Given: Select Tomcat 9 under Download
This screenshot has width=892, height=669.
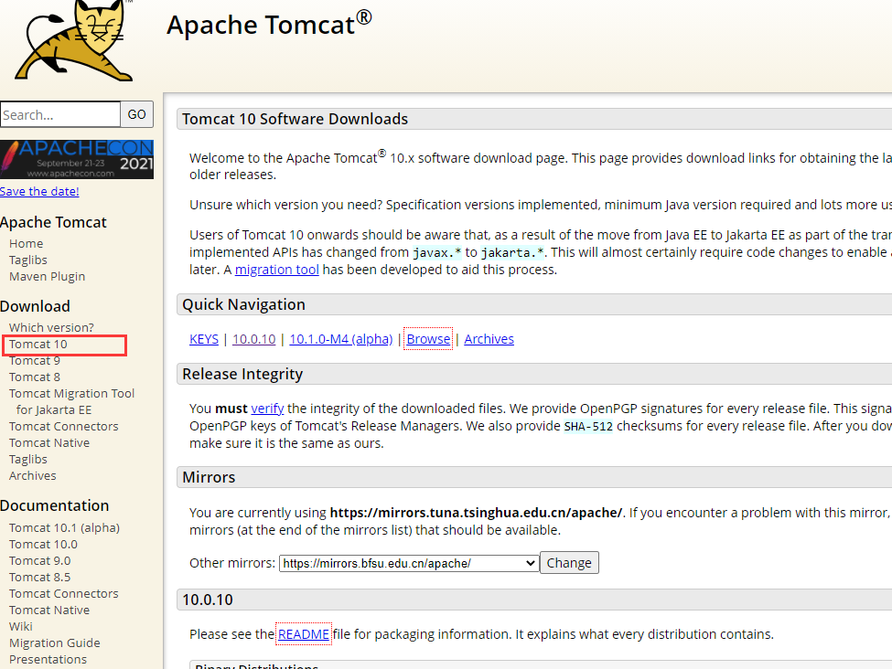Looking at the screenshot, I should point(35,360).
